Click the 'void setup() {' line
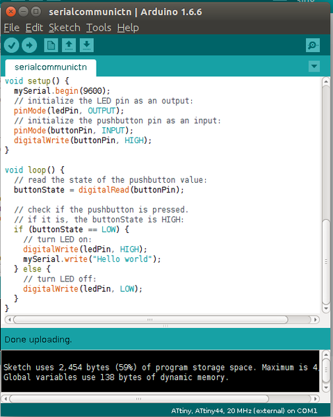Image resolution: width=333 pixels, height=417 pixels. coord(37,81)
